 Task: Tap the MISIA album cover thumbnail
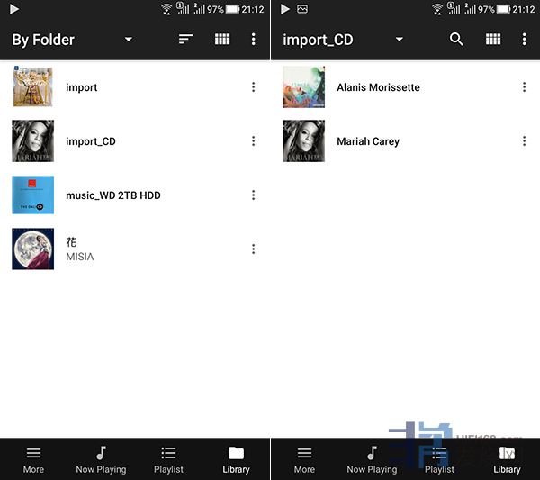(32, 249)
